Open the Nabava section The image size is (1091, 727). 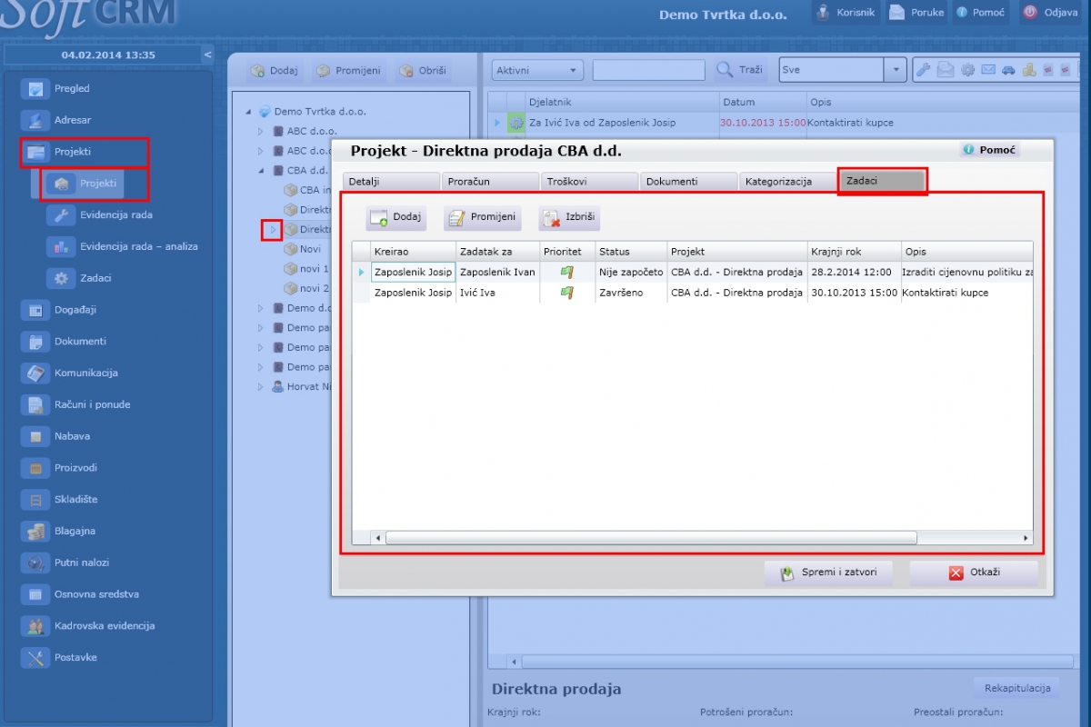coord(72,436)
